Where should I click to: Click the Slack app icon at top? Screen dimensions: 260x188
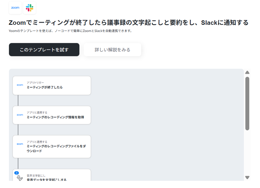[30, 8]
